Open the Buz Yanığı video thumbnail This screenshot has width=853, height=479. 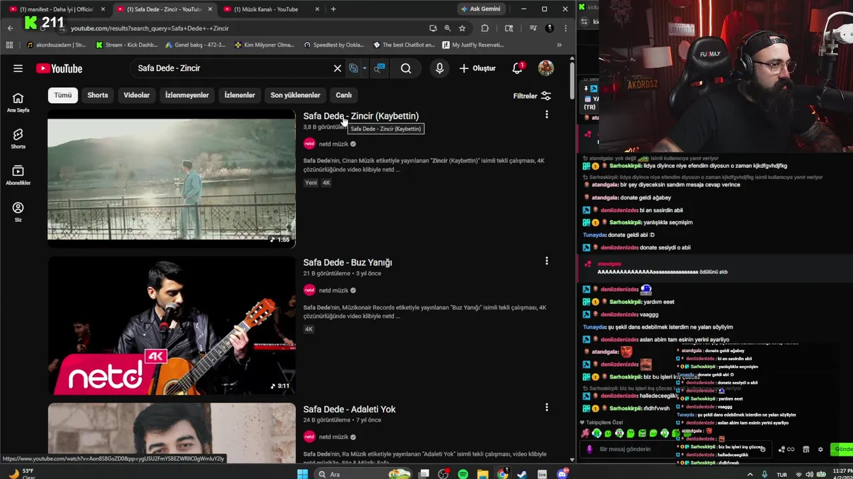tap(171, 325)
